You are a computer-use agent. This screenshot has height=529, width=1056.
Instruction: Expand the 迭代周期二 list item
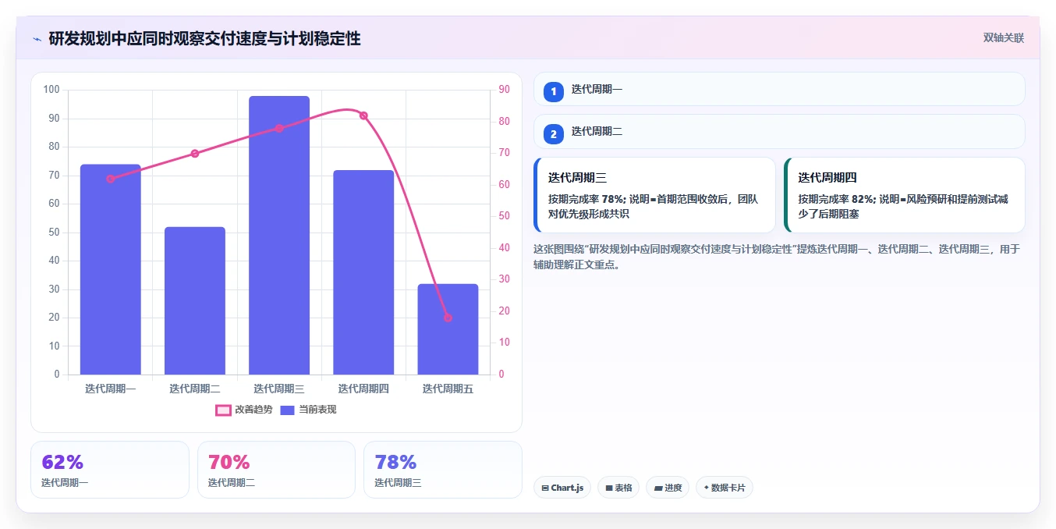(779, 132)
